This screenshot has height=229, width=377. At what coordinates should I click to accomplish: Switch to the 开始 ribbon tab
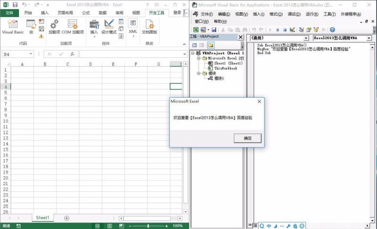28,13
